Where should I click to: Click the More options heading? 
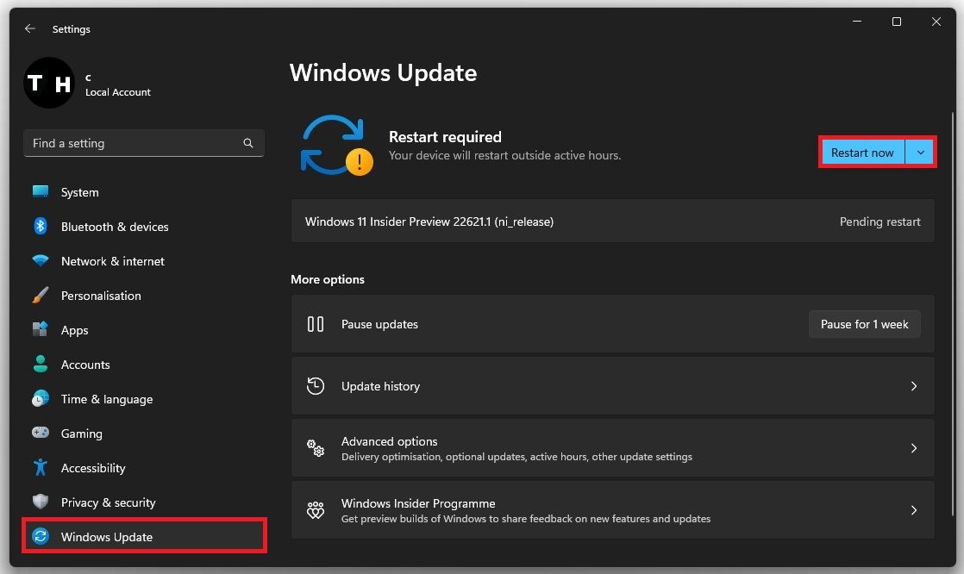[x=328, y=279]
